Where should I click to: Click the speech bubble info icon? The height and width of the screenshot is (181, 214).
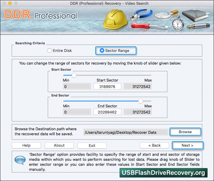20,160
